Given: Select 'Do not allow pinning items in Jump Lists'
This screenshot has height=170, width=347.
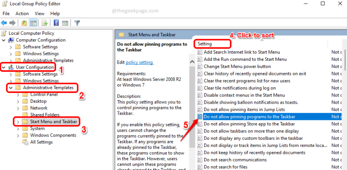Looking at the screenshot, I should coord(244,110).
